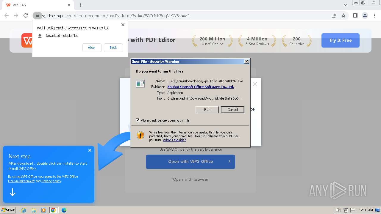Viewport: 381px width, 214px height.
Task: Click Open with WPS Office button
Action: 190,162
